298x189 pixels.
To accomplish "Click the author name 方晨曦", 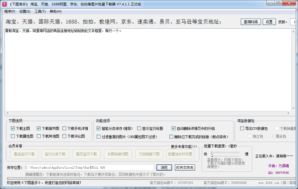I will pyautogui.click(x=284, y=166).
